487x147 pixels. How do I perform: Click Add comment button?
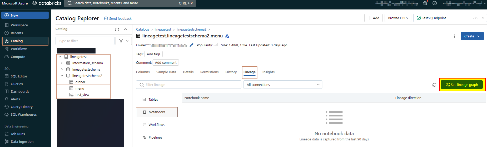(166, 62)
